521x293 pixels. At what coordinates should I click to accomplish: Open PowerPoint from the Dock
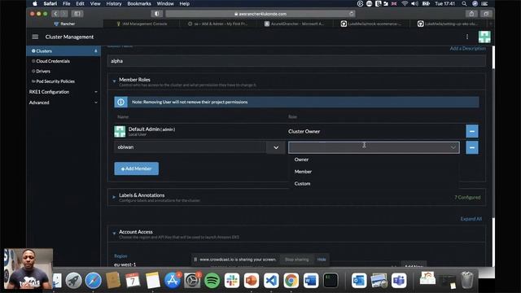click(x=252, y=281)
